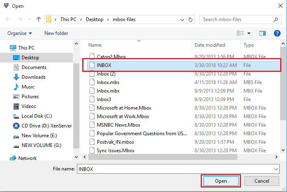Click the Open button
Image resolution: width=287 pixels, height=192 pixels.
point(220,181)
